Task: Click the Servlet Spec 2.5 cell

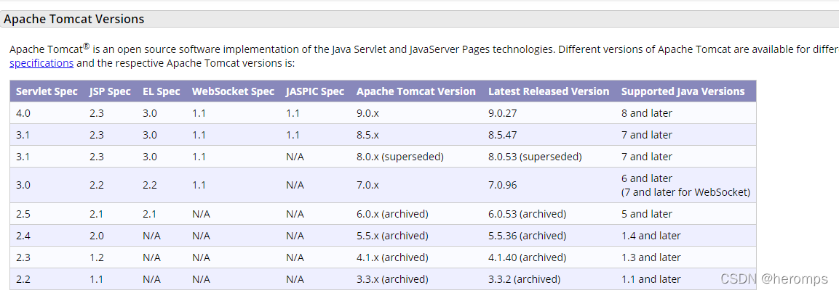Action: pyautogui.click(x=23, y=214)
